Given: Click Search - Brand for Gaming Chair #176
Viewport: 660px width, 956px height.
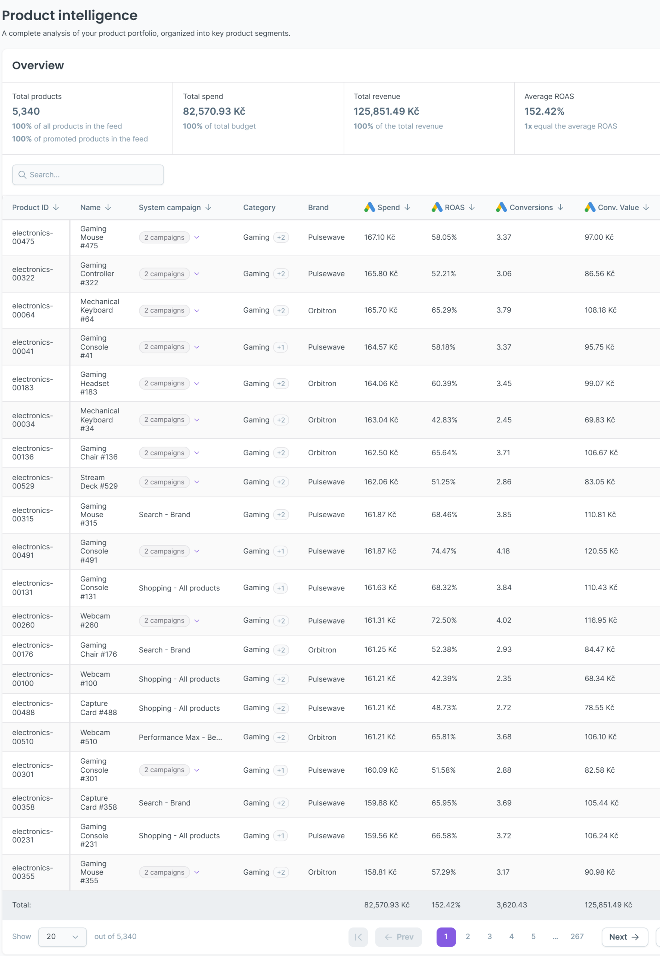Looking at the screenshot, I should [165, 650].
